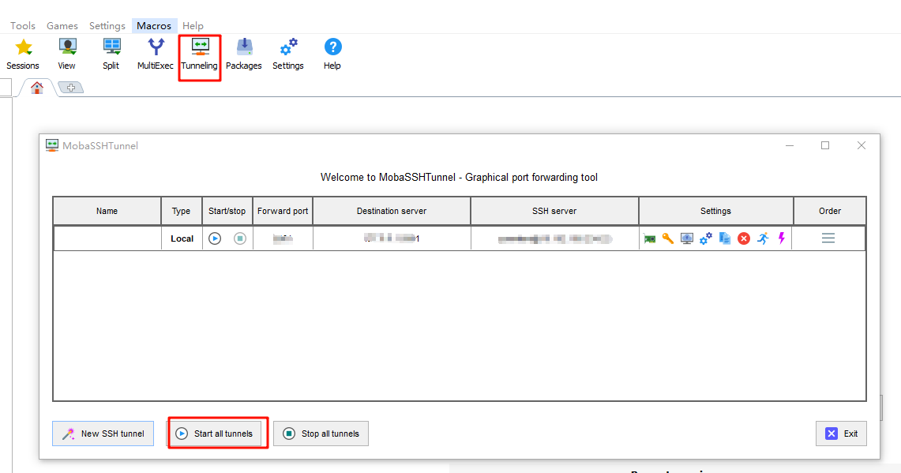Click Stop all tunnels button

(321, 434)
